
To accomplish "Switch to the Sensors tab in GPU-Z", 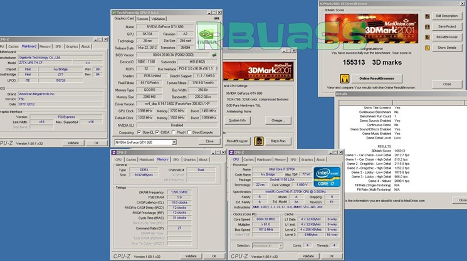I will coord(142,19).
